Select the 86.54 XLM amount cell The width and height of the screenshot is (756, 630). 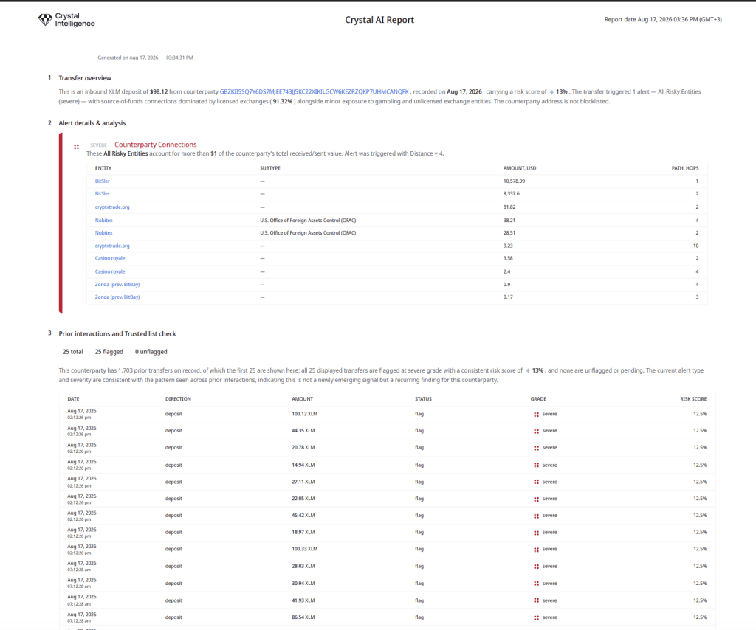303,617
